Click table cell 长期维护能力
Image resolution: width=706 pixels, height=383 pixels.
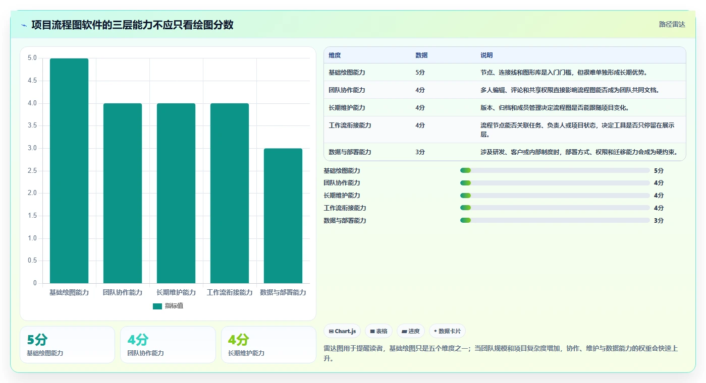(x=347, y=108)
